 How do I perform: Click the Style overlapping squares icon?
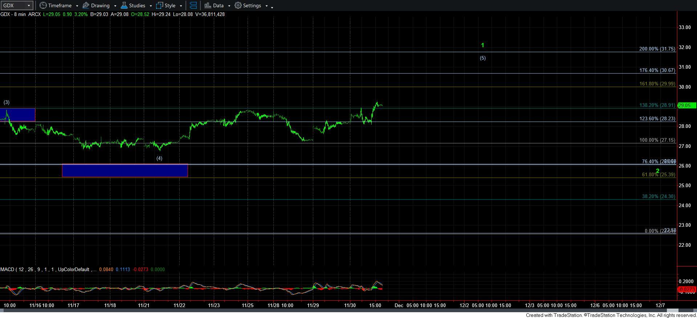pos(159,5)
